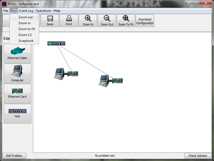Viewport: 214px width, 161px height.
Task: Choose Zoom 1:1 from View menu
Action: click(x=24, y=35)
